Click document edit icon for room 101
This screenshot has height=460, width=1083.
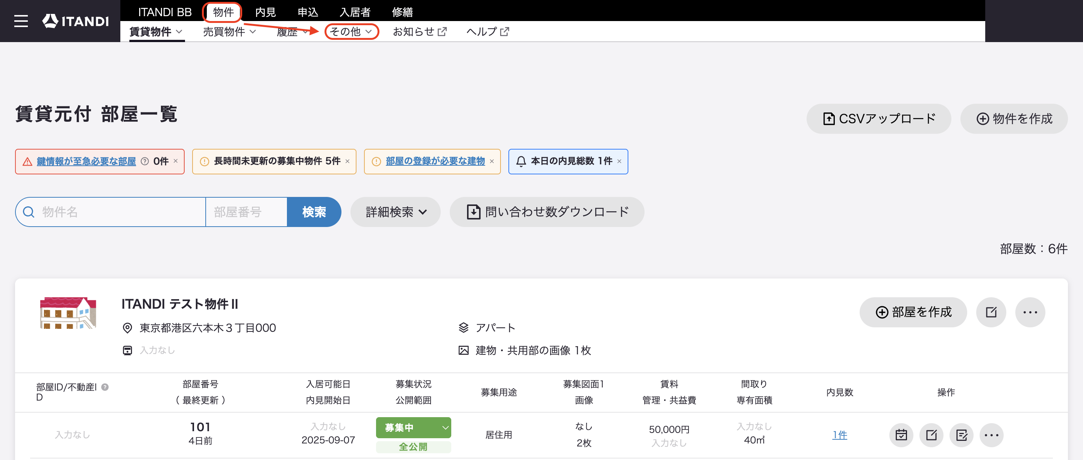pyautogui.click(x=962, y=435)
